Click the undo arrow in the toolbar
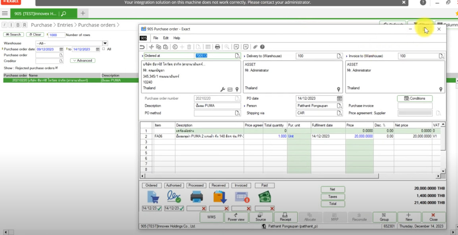 pyautogui.click(x=142, y=47)
